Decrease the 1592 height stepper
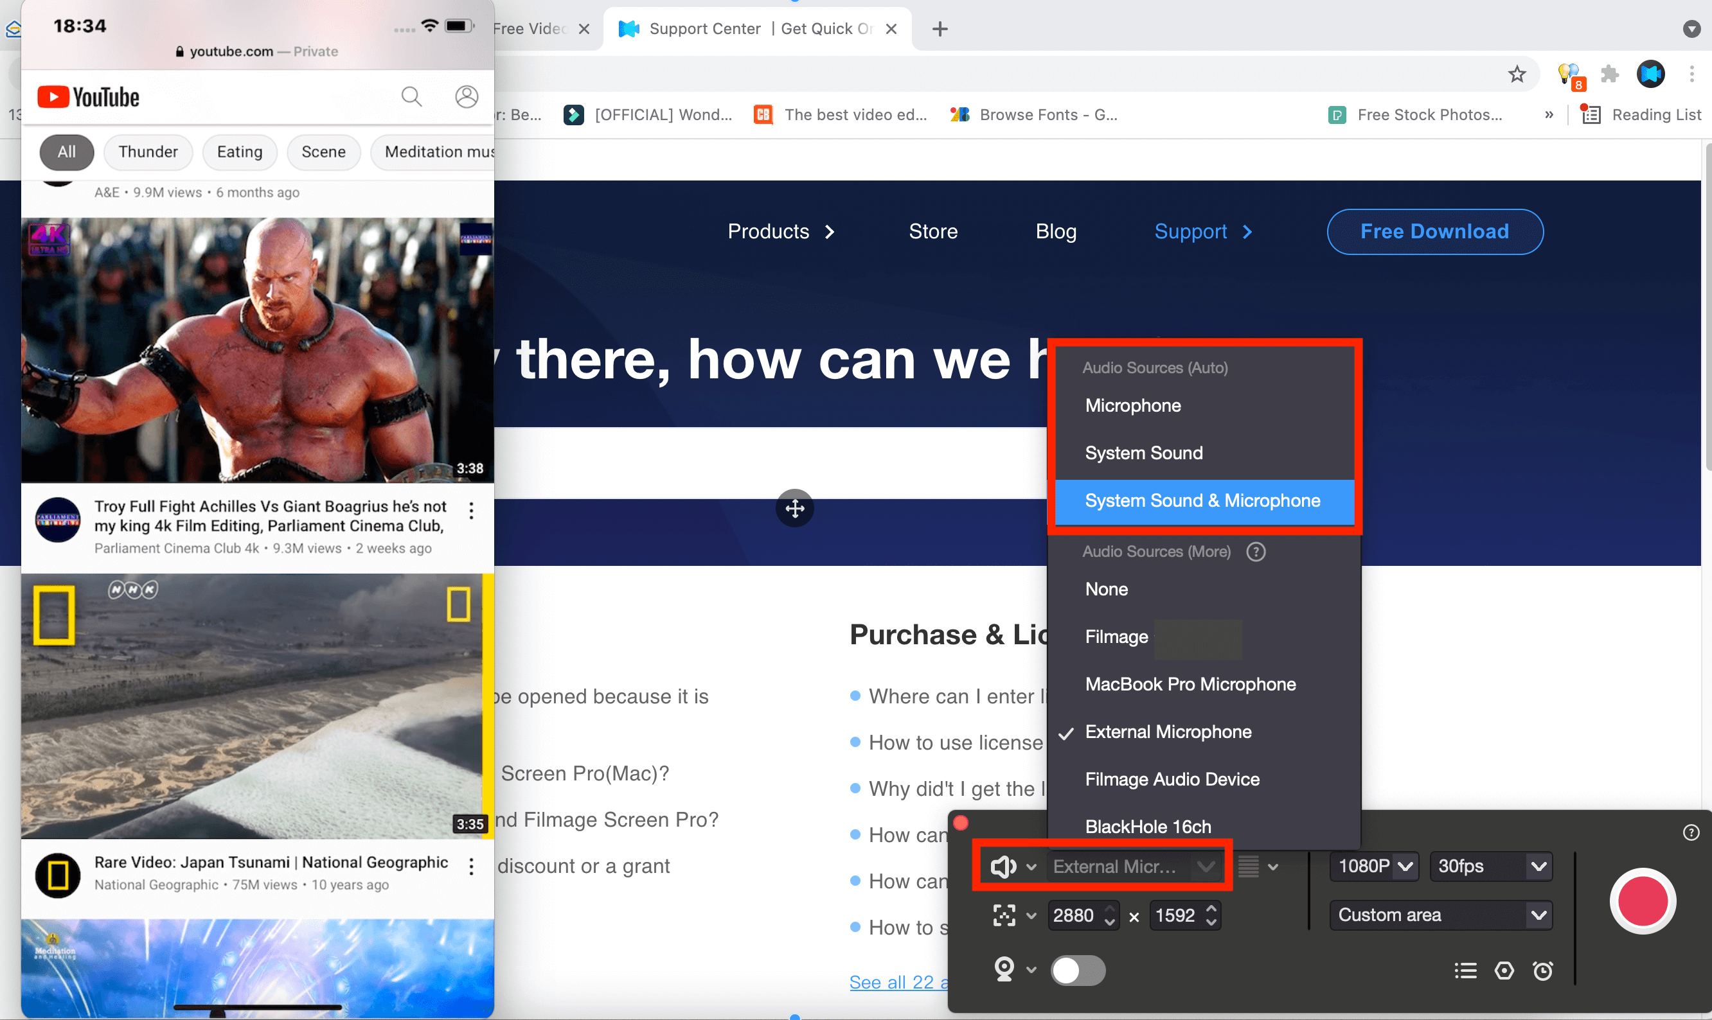This screenshot has width=1712, height=1020. point(1211,922)
